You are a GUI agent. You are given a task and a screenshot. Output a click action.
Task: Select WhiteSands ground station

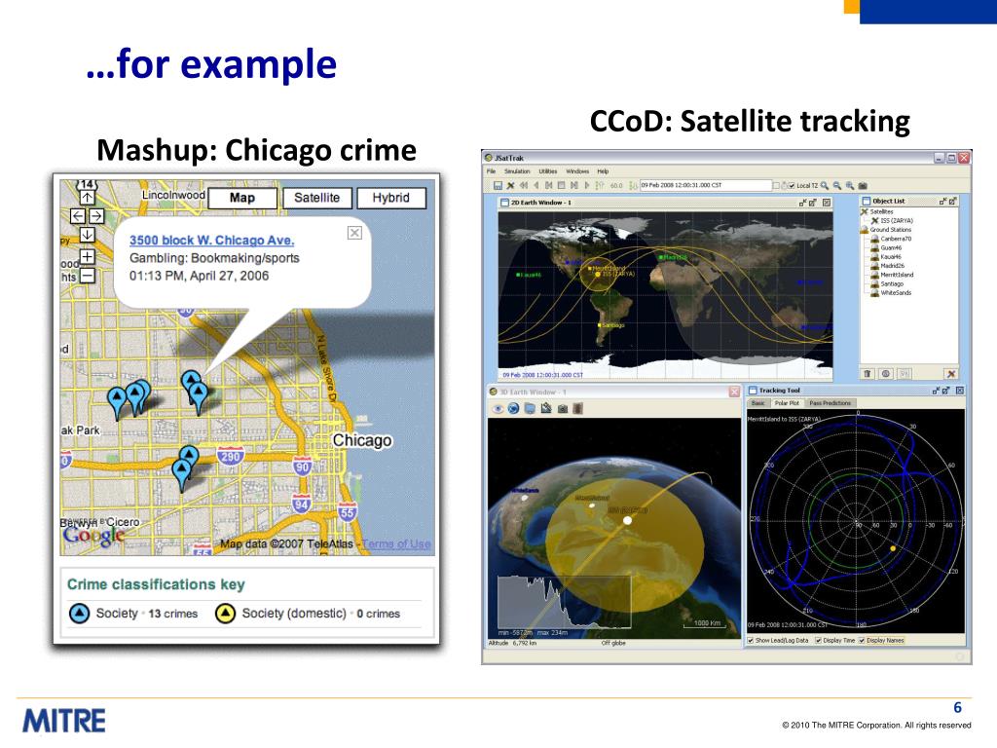[x=891, y=292]
